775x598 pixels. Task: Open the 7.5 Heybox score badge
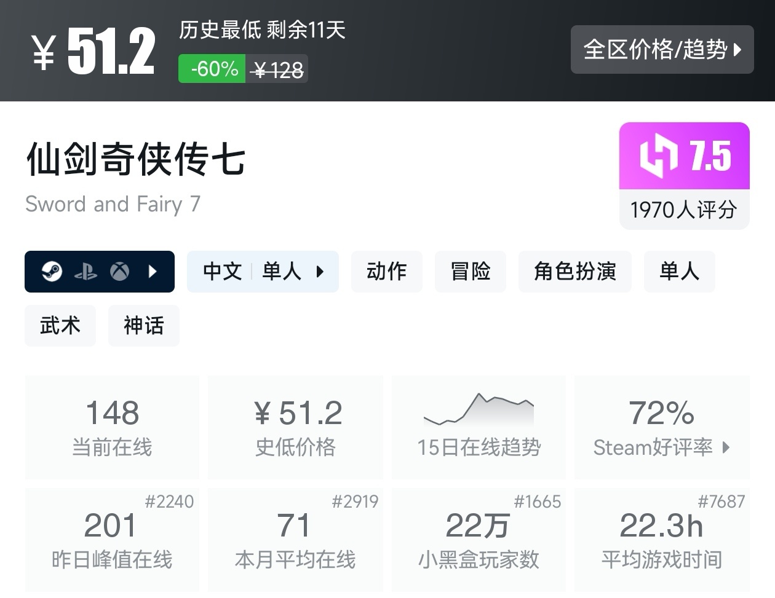pyautogui.click(x=685, y=155)
